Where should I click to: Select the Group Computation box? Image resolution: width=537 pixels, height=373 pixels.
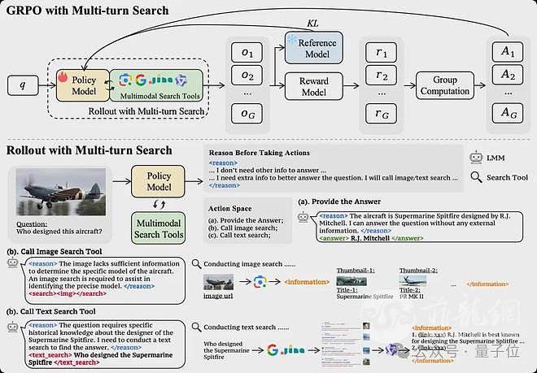pos(445,85)
